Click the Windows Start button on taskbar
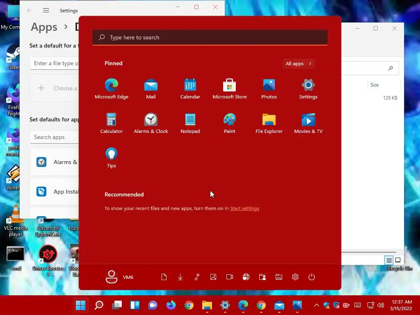Image resolution: width=420 pixels, height=315 pixels. pyautogui.click(x=81, y=305)
